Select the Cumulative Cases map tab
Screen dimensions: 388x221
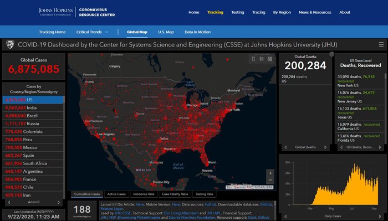87,194
